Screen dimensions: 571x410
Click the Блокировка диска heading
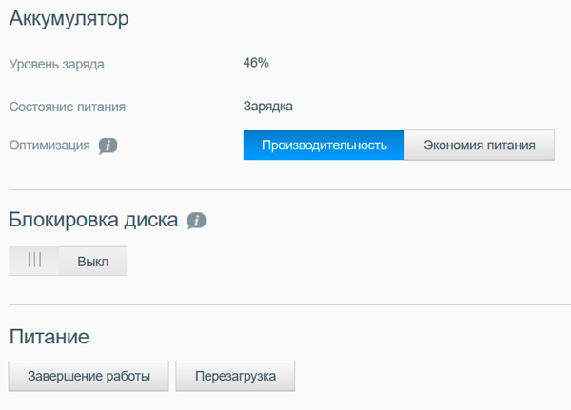coord(93,220)
